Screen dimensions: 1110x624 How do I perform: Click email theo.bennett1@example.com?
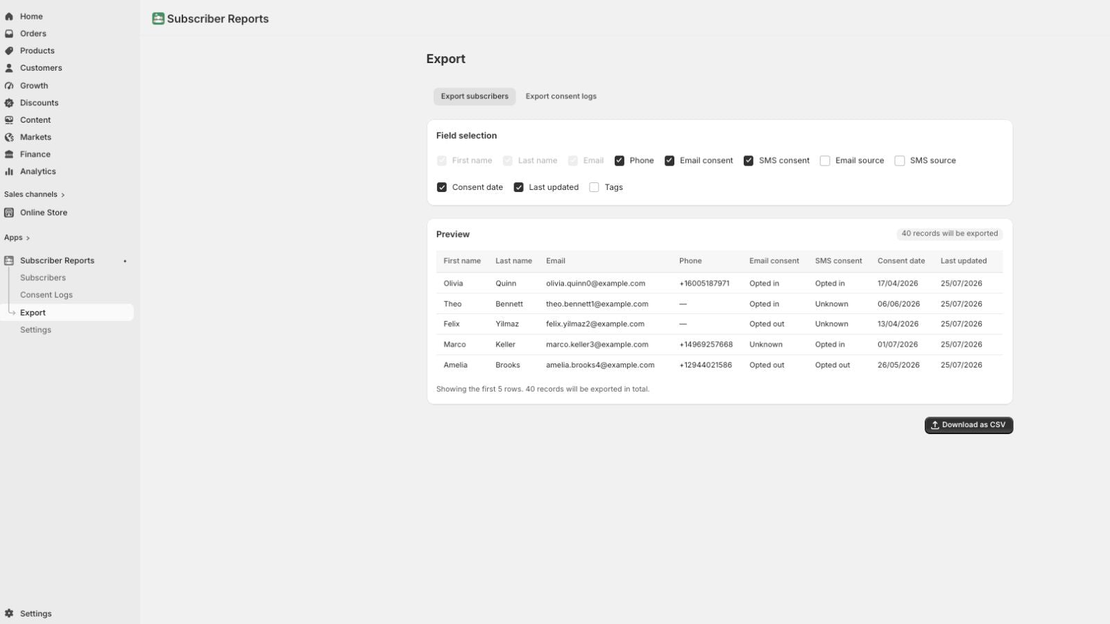597,304
